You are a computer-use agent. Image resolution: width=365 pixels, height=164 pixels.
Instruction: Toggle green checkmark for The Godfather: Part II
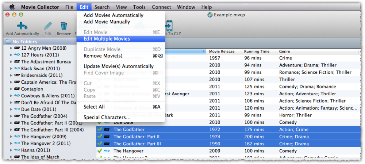[x=100, y=136]
